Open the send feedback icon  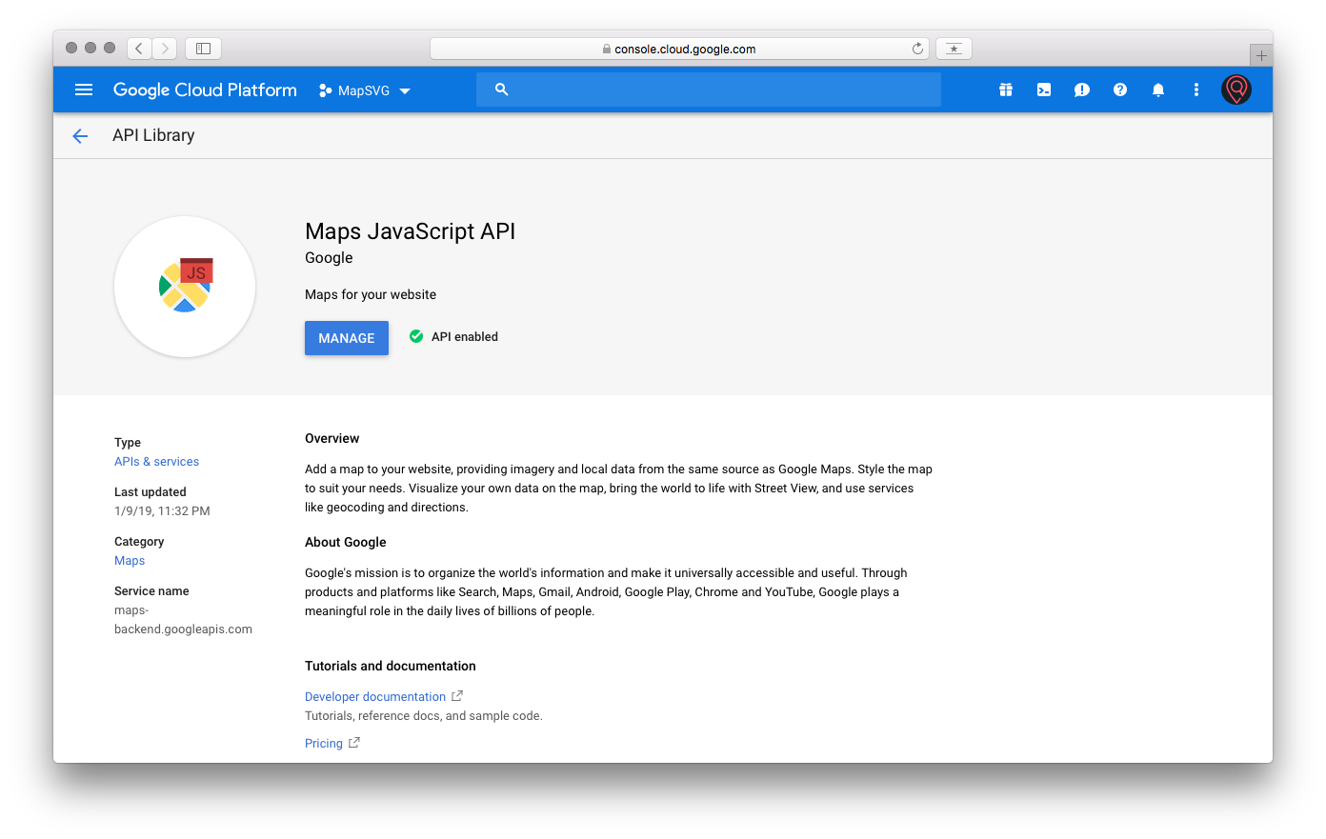(x=1082, y=90)
